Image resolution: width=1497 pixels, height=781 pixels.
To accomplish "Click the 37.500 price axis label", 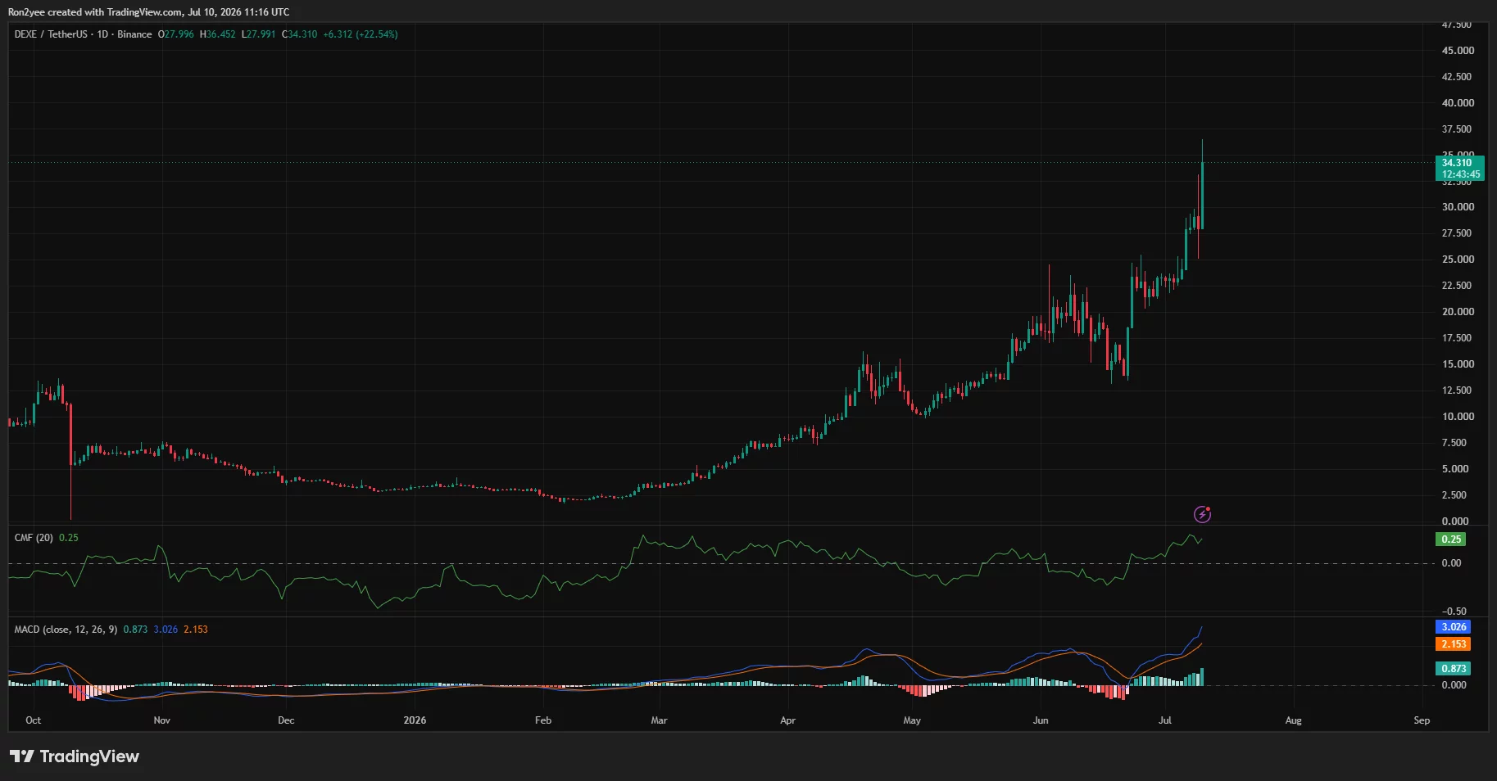I will tap(1458, 129).
